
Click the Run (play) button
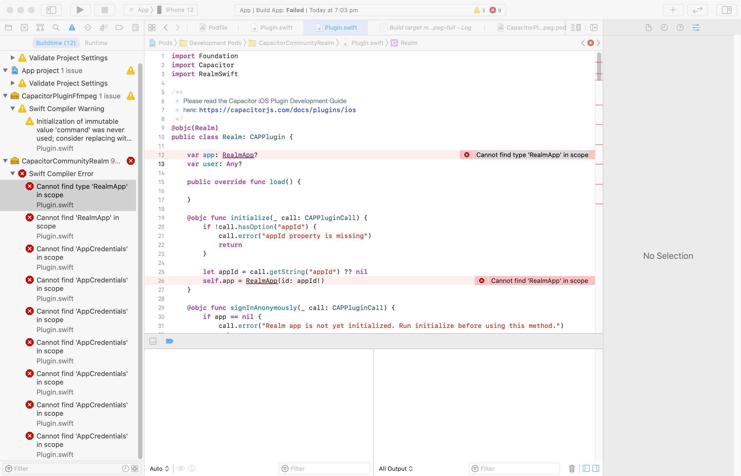(80, 10)
